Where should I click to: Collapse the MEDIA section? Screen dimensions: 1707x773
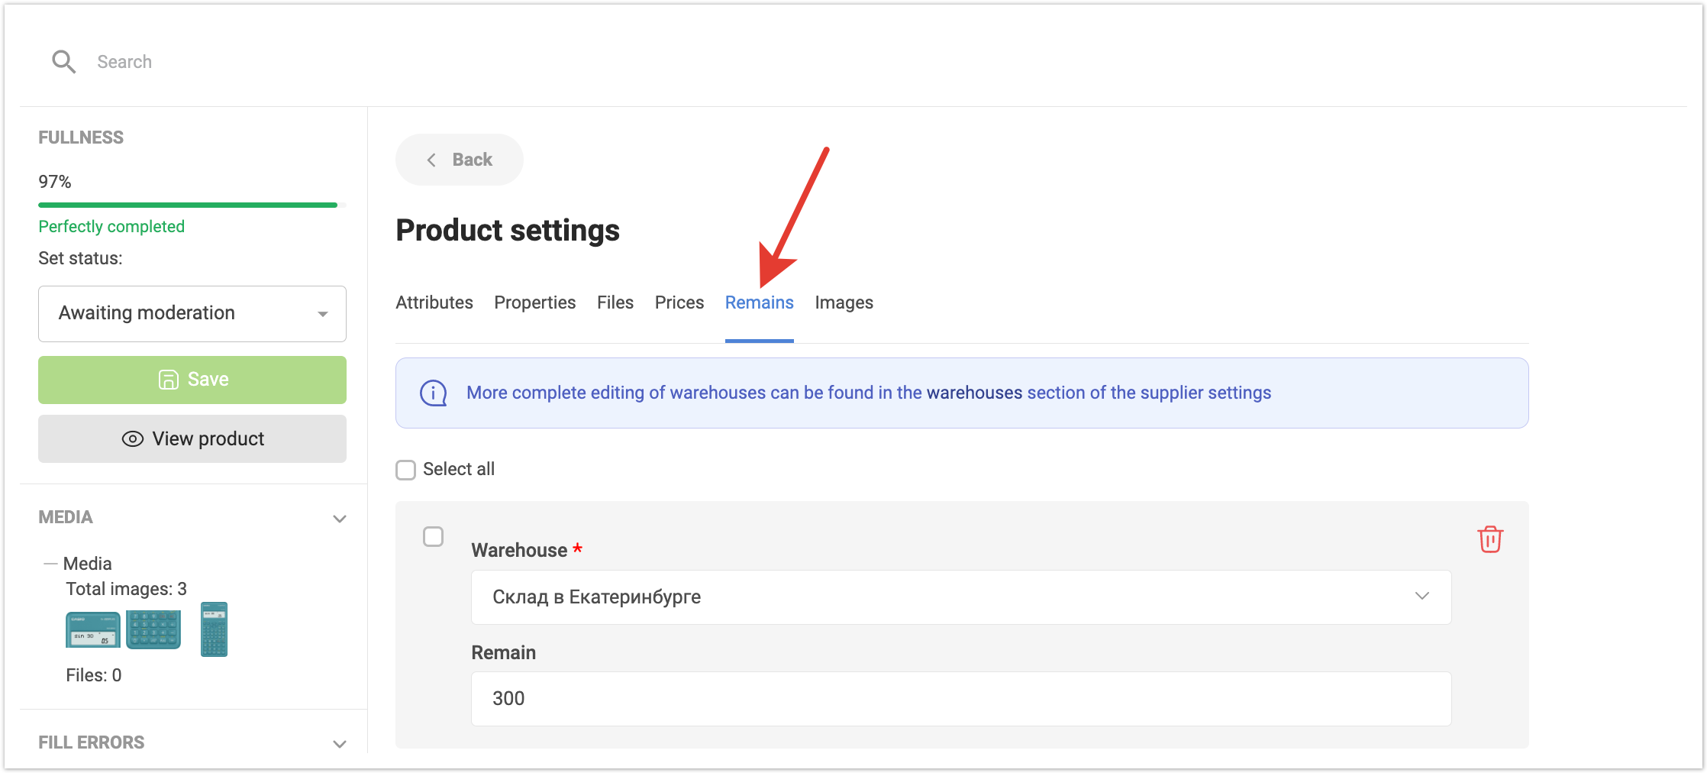pos(340,519)
